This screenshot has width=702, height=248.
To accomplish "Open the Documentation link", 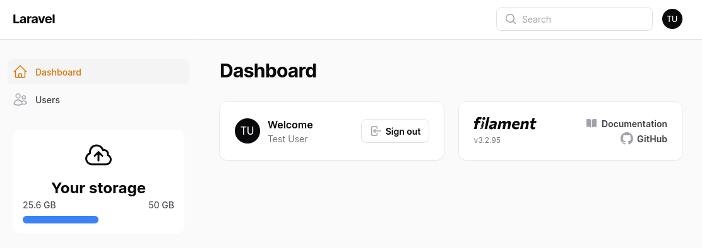I will (626, 123).
